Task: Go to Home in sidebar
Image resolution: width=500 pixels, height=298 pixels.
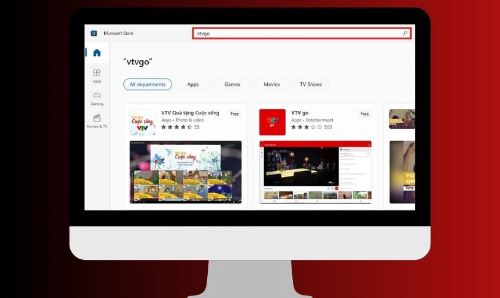Action: pos(97,52)
